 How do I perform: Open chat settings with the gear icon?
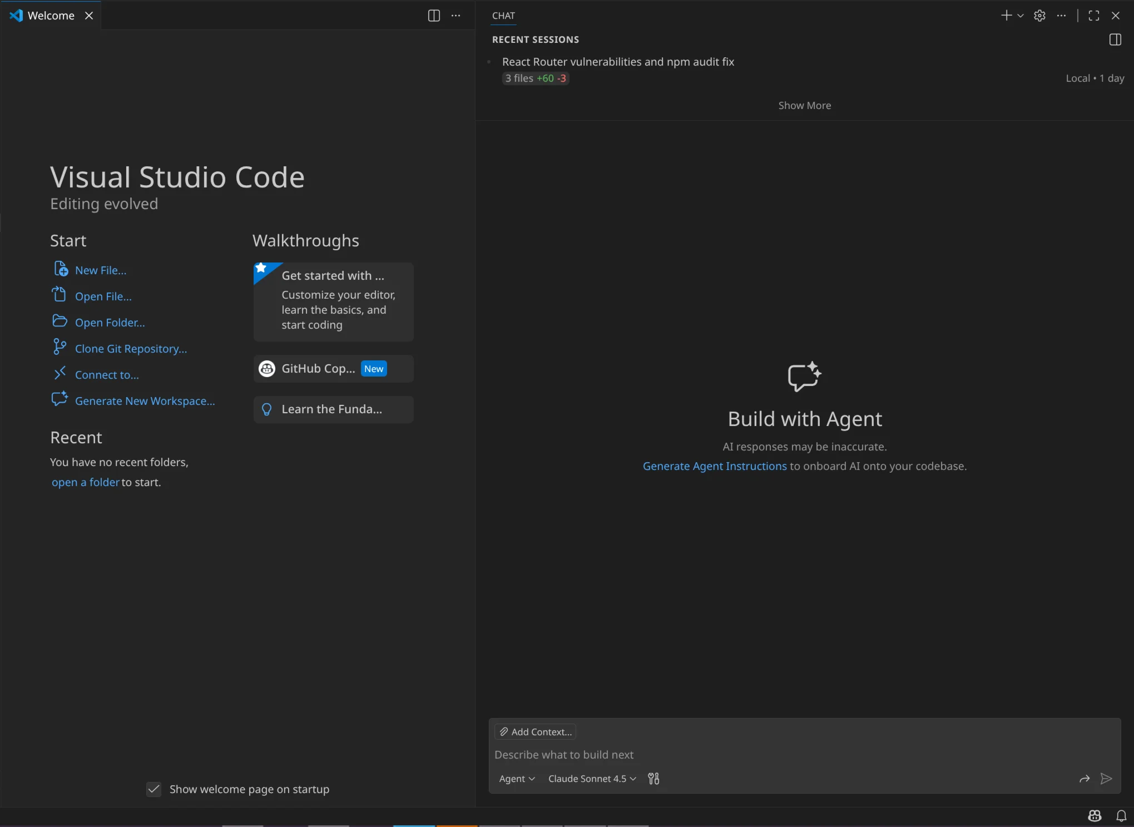click(x=1039, y=16)
